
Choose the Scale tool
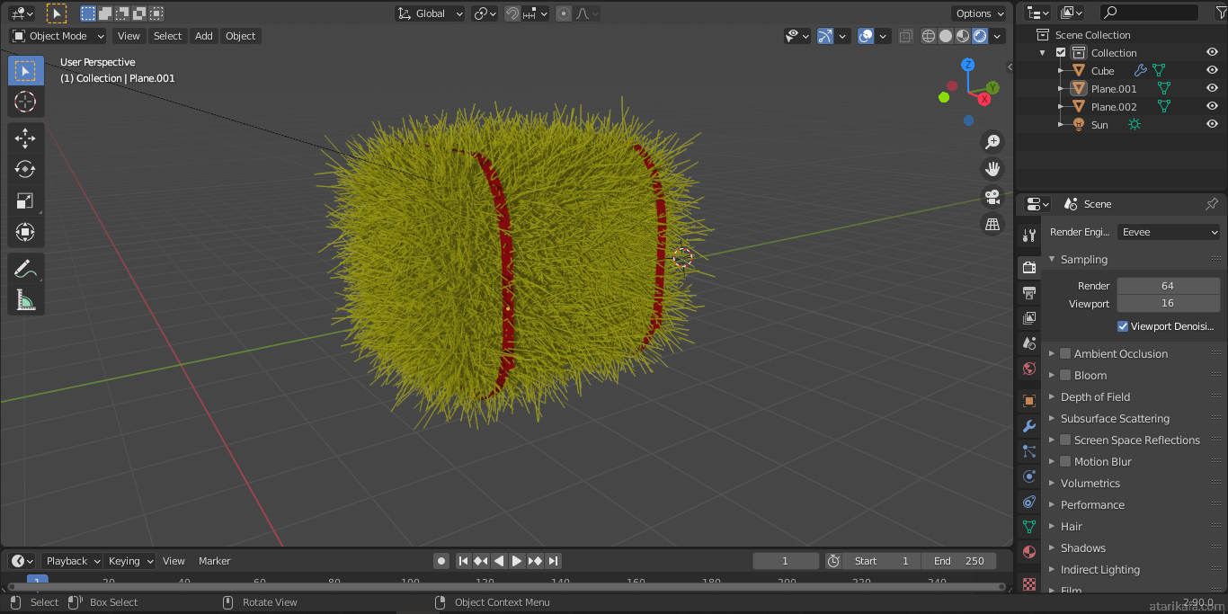coord(25,200)
